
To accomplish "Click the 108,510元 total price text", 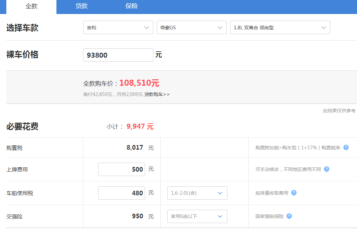I will click(139, 83).
